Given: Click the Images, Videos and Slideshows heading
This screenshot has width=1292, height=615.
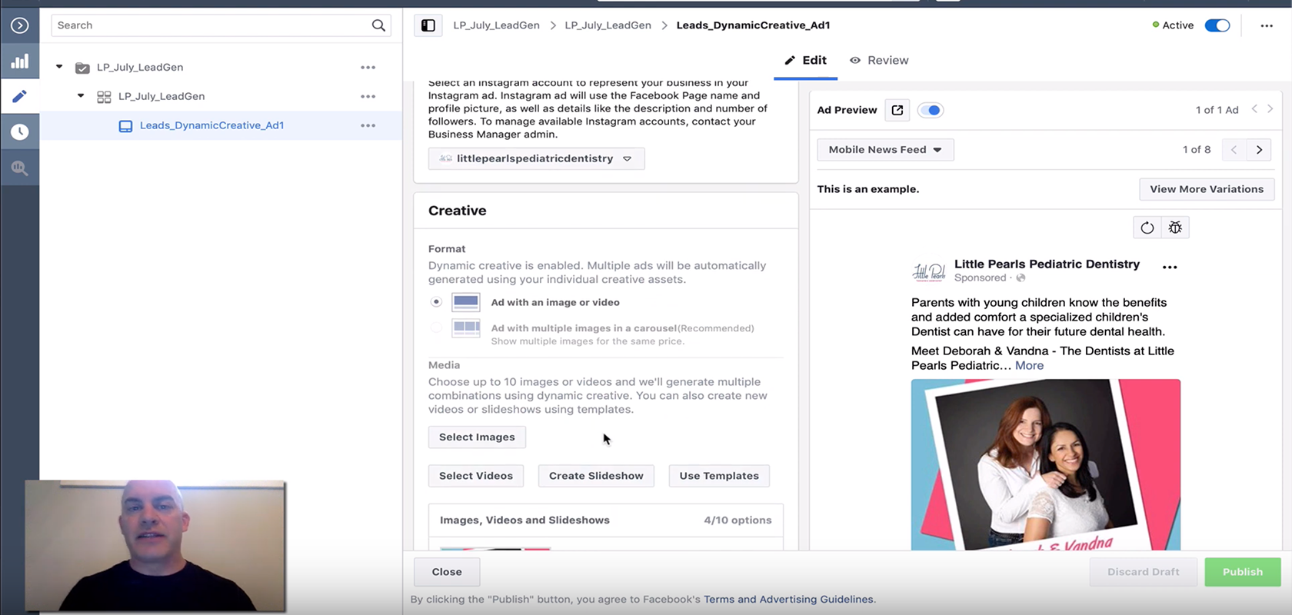Looking at the screenshot, I should click(x=524, y=520).
